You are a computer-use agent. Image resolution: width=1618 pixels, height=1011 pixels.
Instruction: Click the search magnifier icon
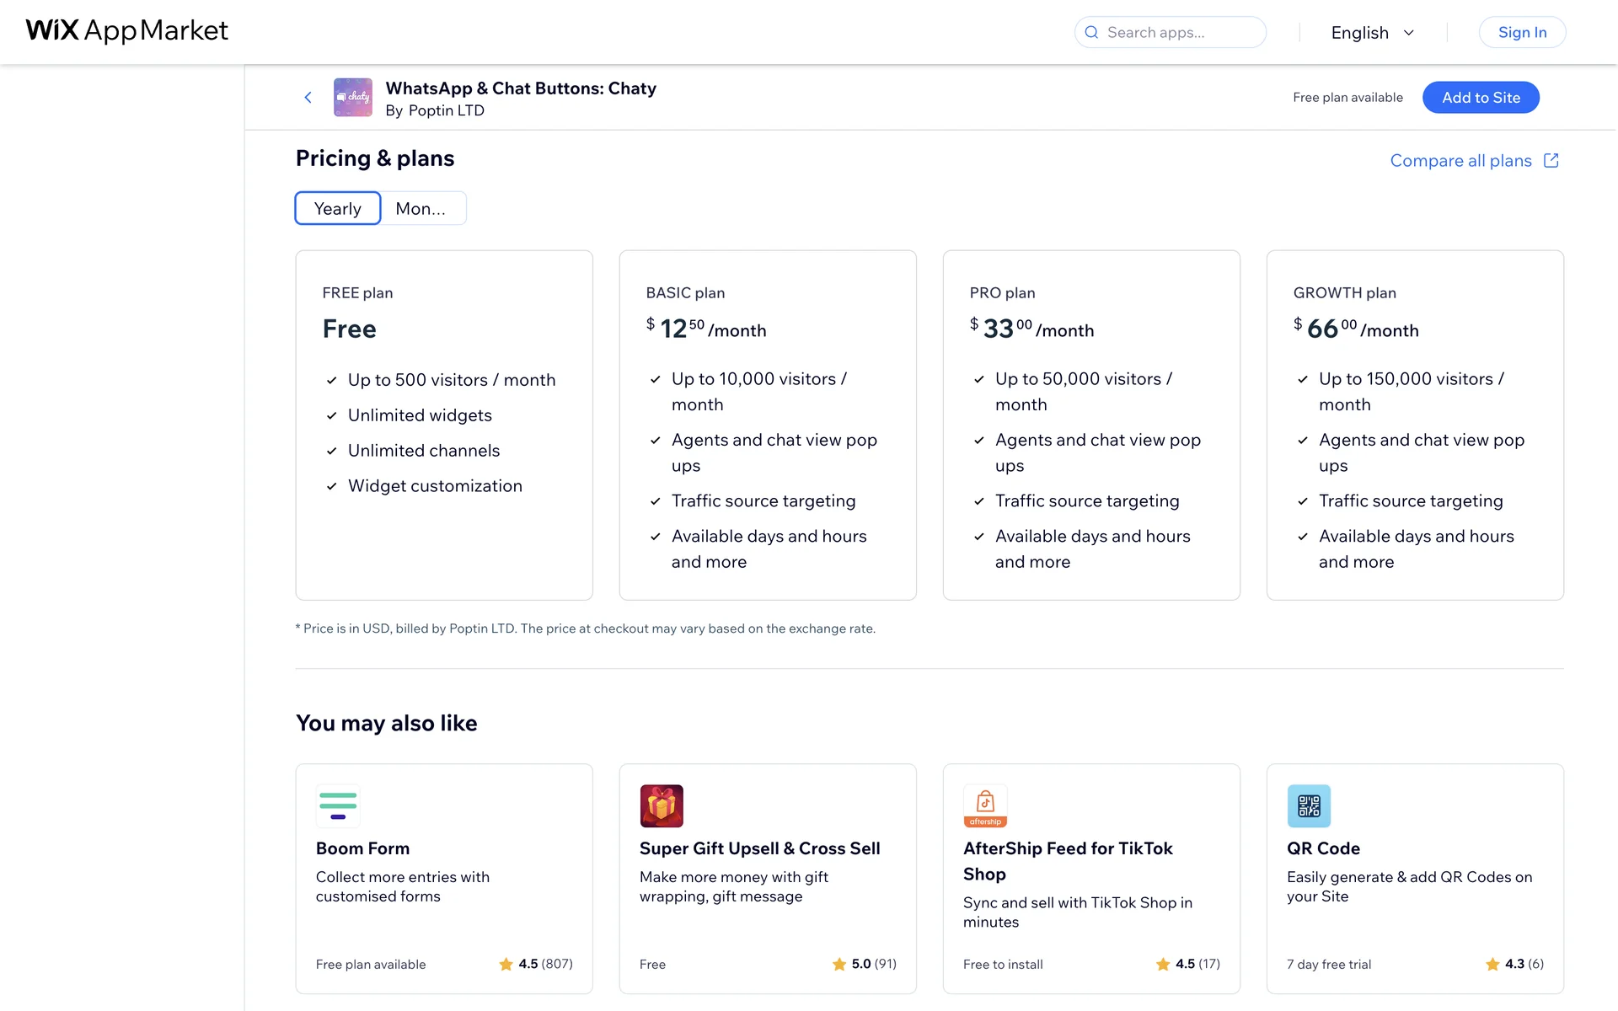tap(1091, 33)
